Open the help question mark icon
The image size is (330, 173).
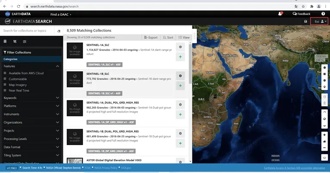(x=323, y=14)
